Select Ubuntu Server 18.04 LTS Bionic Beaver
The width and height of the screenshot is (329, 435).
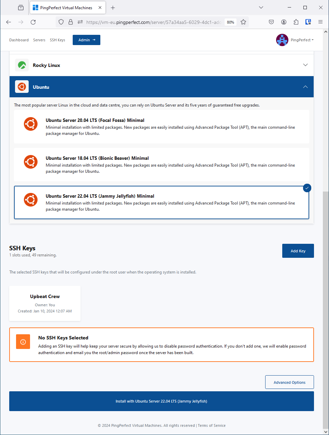161,165
